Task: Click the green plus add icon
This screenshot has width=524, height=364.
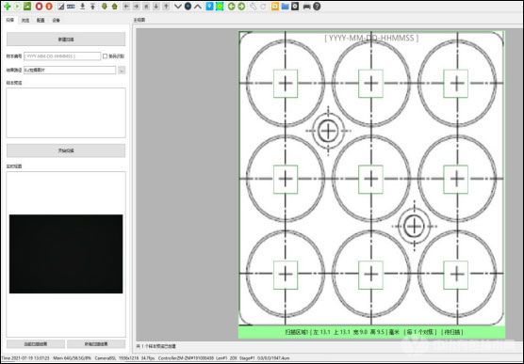Action: (x=7, y=6)
